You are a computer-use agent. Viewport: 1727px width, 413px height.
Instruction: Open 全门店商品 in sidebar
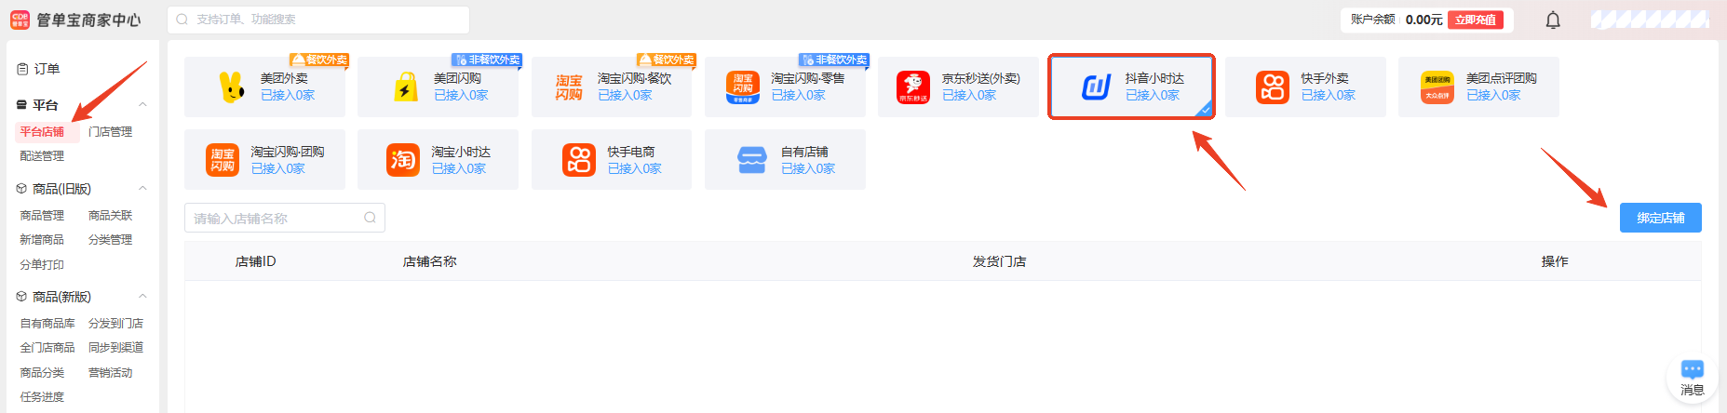47,348
